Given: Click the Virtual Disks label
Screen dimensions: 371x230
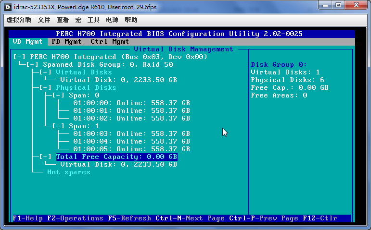Looking at the screenshot, I should (84, 72).
